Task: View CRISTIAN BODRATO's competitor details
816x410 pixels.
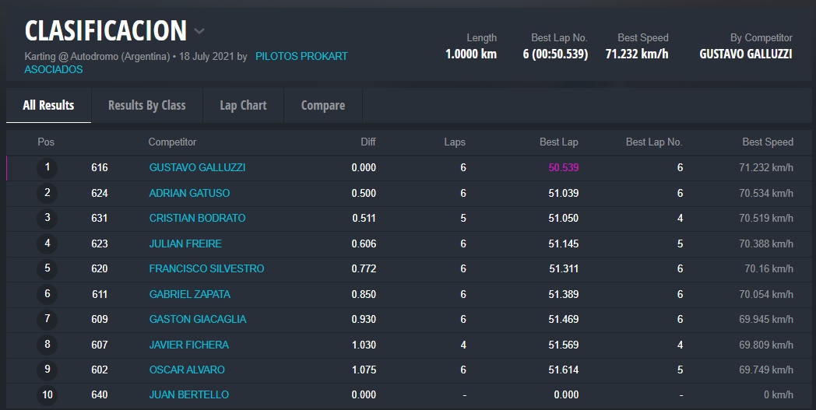Action: [197, 218]
